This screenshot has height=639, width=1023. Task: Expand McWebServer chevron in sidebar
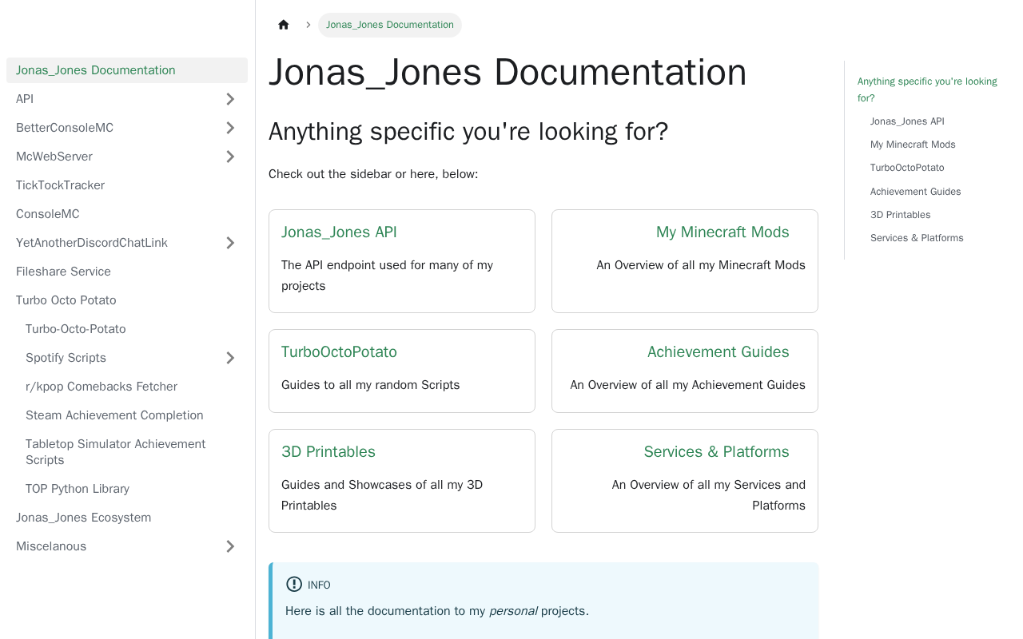[230, 157]
